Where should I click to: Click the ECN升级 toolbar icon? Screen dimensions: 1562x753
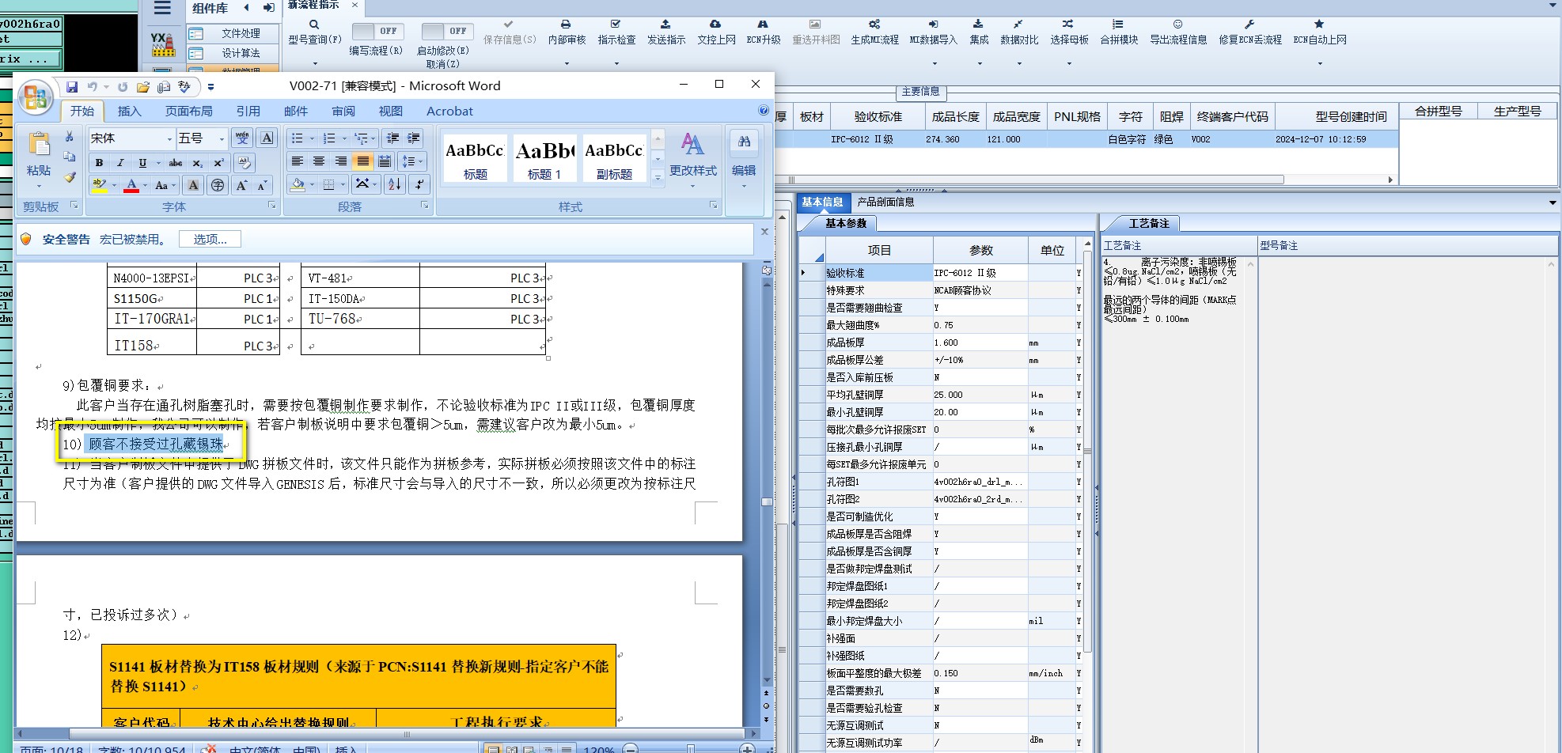(763, 25)
